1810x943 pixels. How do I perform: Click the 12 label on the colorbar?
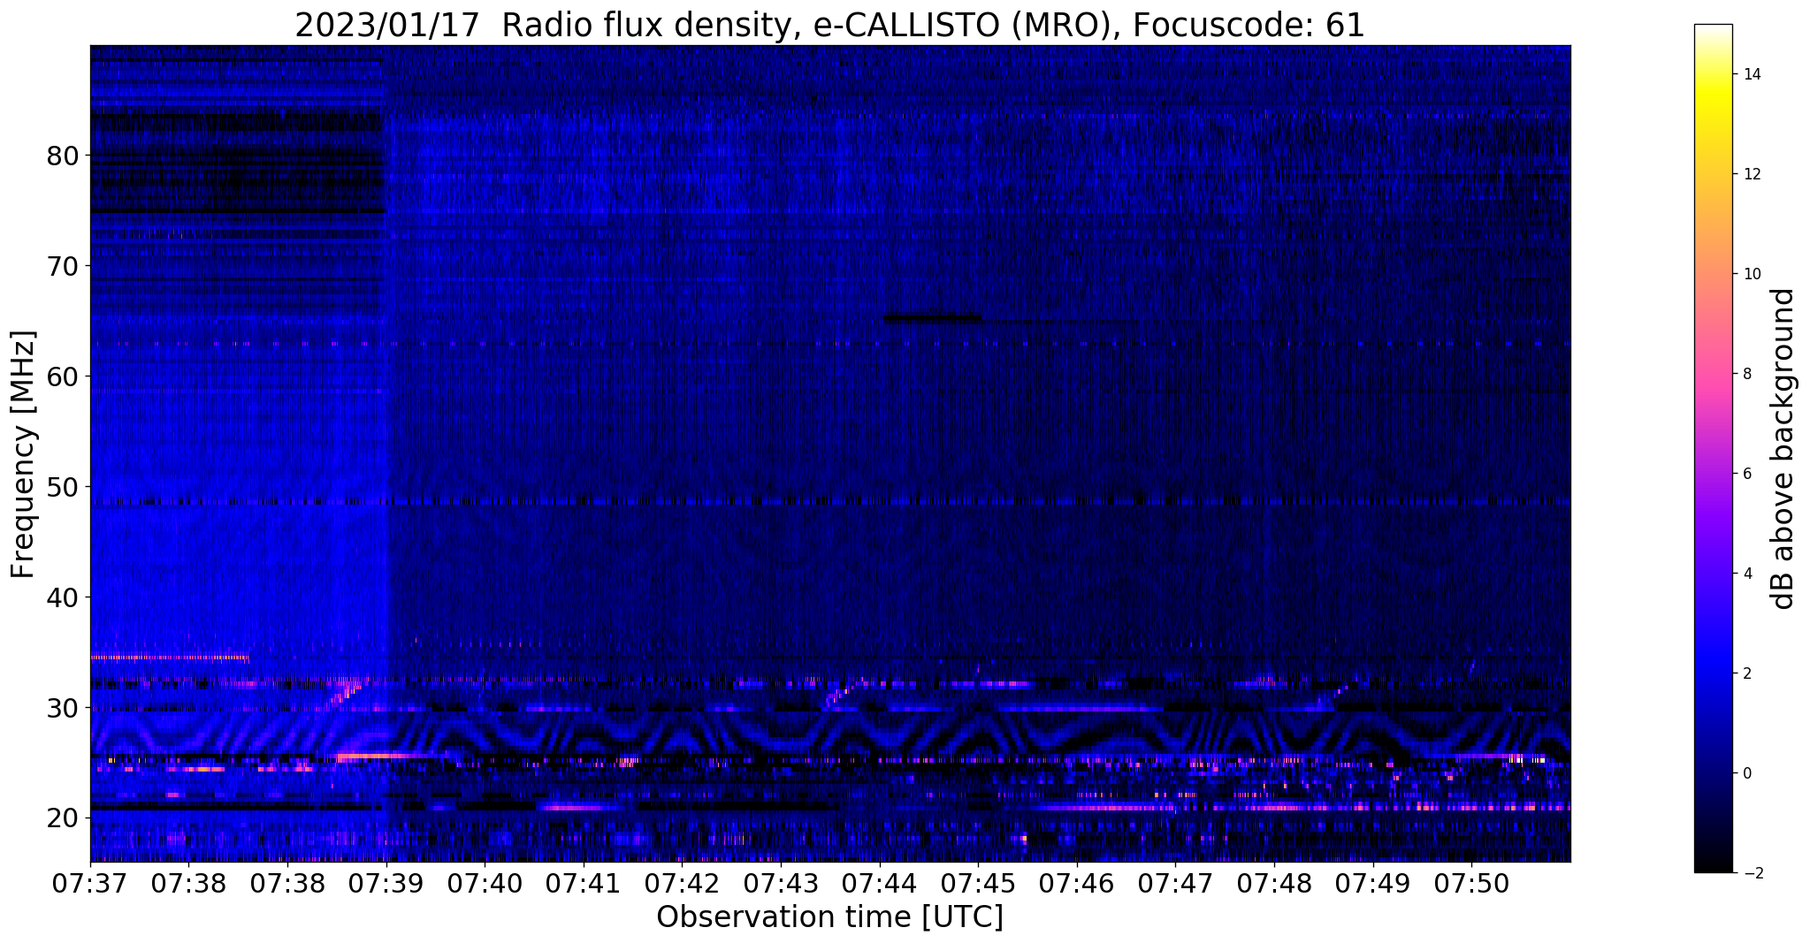point(1752,174)
